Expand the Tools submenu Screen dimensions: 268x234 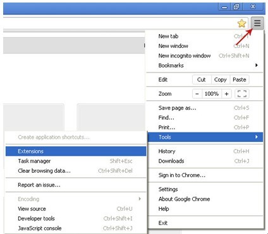(205, 137)
